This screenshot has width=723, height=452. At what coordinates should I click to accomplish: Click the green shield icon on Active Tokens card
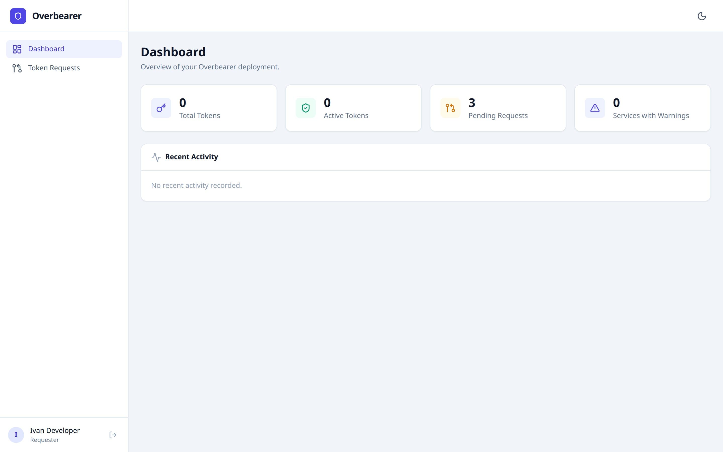tap(305, 108)
